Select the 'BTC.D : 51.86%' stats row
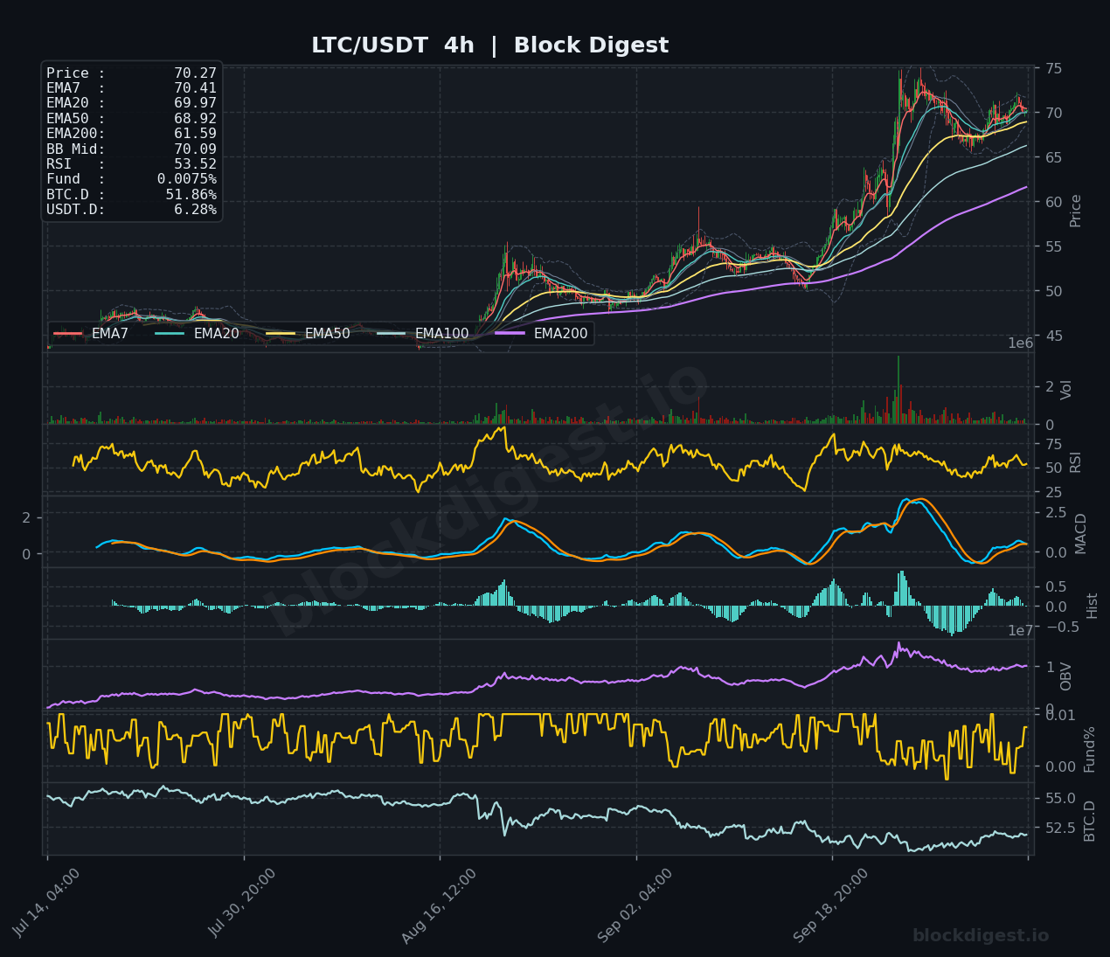 tap(131, 195)
